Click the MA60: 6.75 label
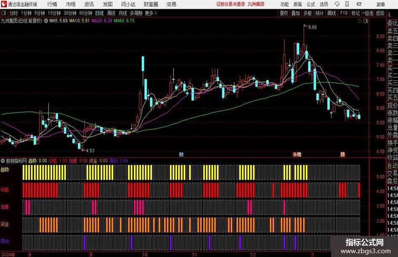The height and width of the screenshot is (257, 398). click(x=124, y=21)
